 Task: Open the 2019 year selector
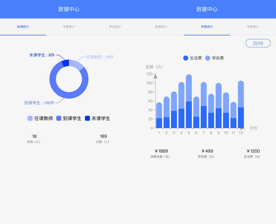pos(258,43)
